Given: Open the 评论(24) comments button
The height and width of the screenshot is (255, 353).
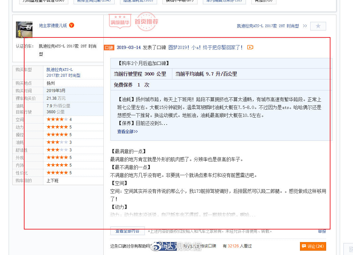Looking at the screenshot, I should pos(313,246).
